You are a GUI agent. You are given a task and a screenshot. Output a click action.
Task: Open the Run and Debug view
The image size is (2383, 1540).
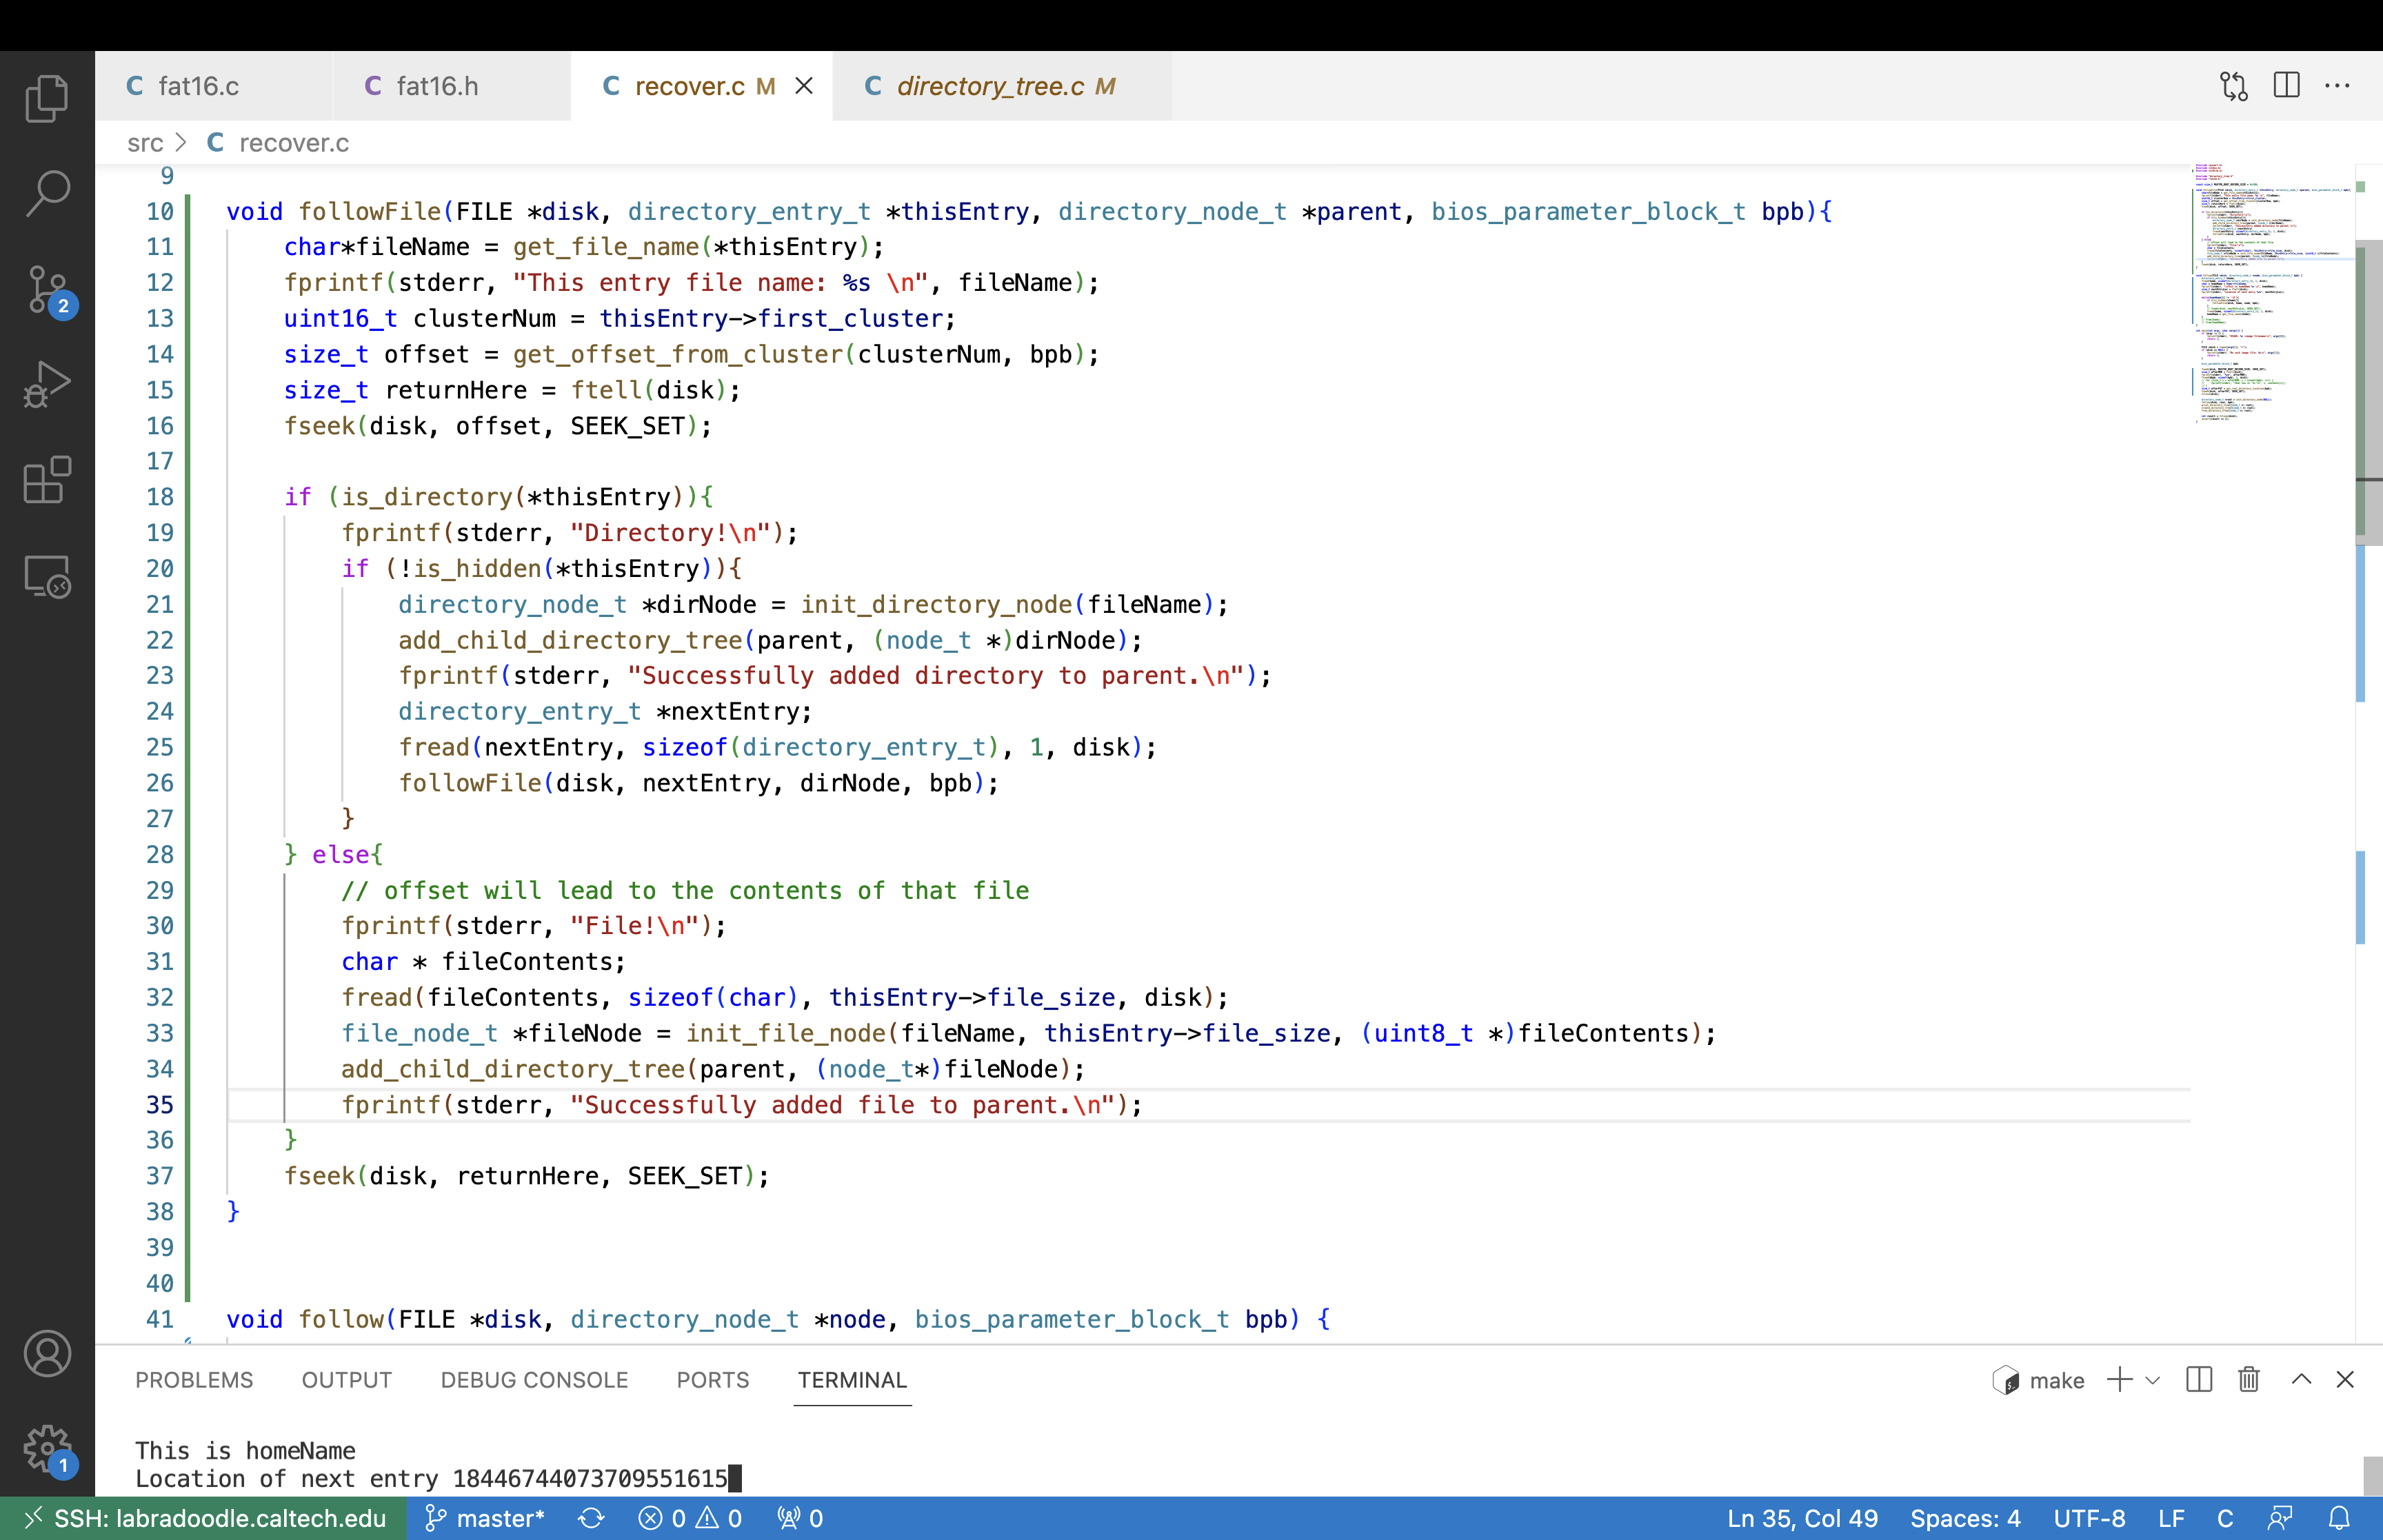pos(47,385)
